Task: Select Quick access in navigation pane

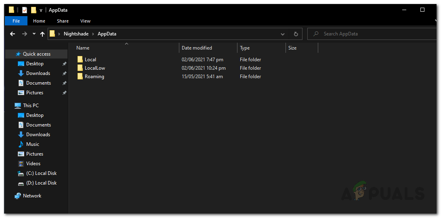Action: tap(37, 54)
